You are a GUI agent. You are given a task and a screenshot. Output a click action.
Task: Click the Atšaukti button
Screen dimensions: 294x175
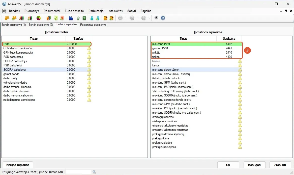tap(280, 165)
